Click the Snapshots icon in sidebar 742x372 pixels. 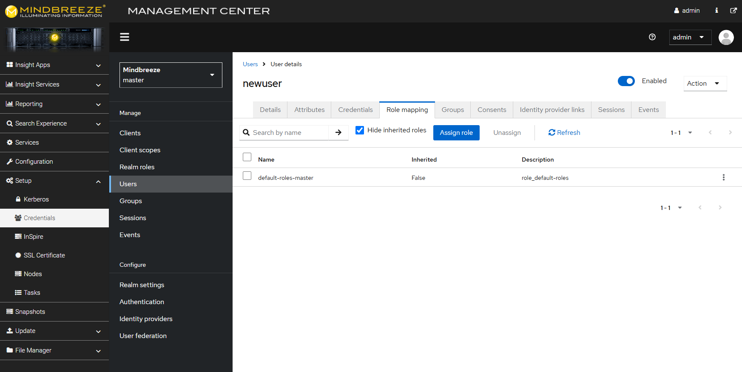point(10,311)
